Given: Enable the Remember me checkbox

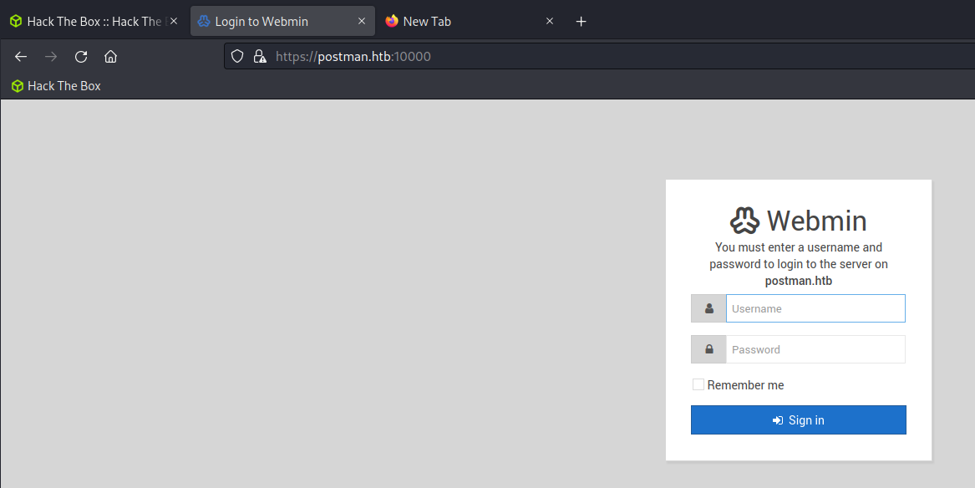Looking at the screenshot, I should 698,385.
